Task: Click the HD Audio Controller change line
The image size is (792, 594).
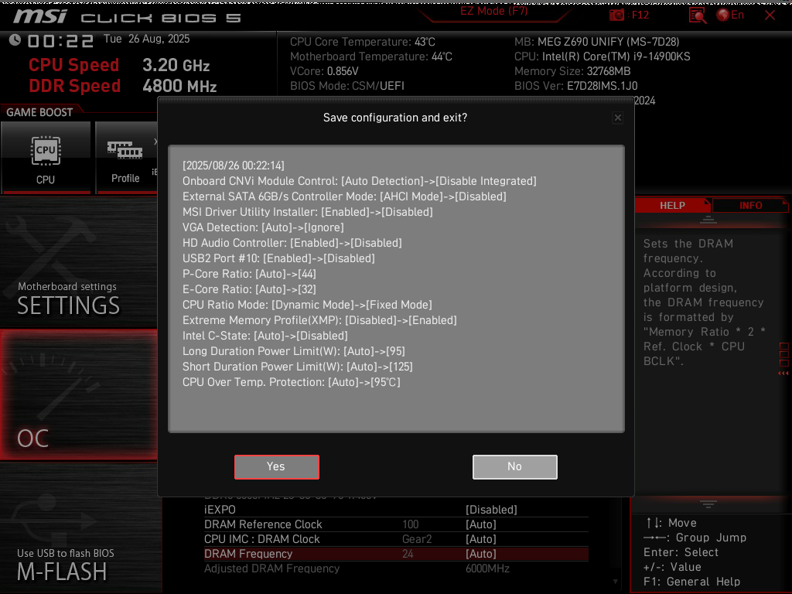Action: 292,243
